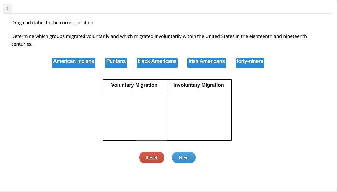Click the phrase 'United States' in the question
Image resolution: width=337 pixels, height=192 pixels.
pos(220,36)
